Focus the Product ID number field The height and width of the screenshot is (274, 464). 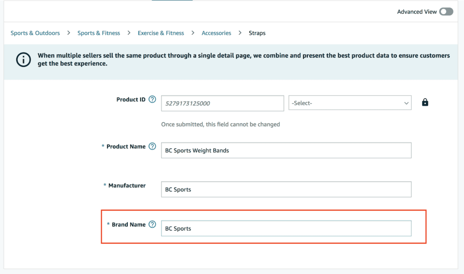pyautogui.click(x=222, y=103)
